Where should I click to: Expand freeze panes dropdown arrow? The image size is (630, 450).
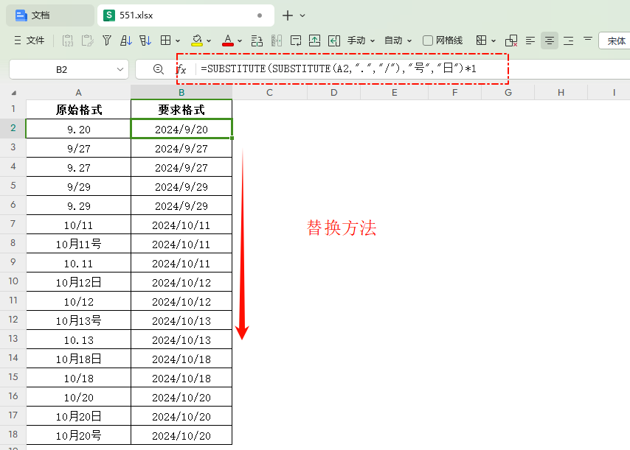(x=494, y=41)
